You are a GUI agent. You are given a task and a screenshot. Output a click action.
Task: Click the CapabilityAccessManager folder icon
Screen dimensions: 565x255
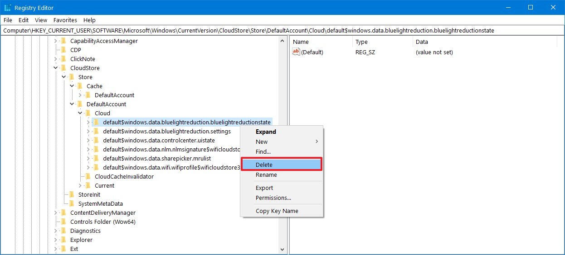(x=63, y=41)
